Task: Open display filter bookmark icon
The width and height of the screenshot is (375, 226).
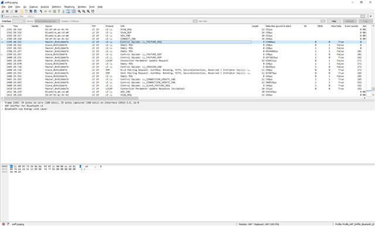Action: pos(2,16)
